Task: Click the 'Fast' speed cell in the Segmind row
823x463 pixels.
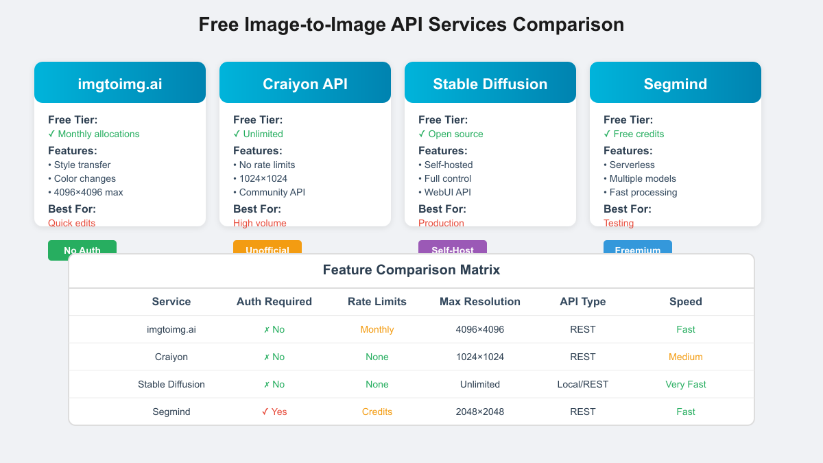Action: coord(686,412)
